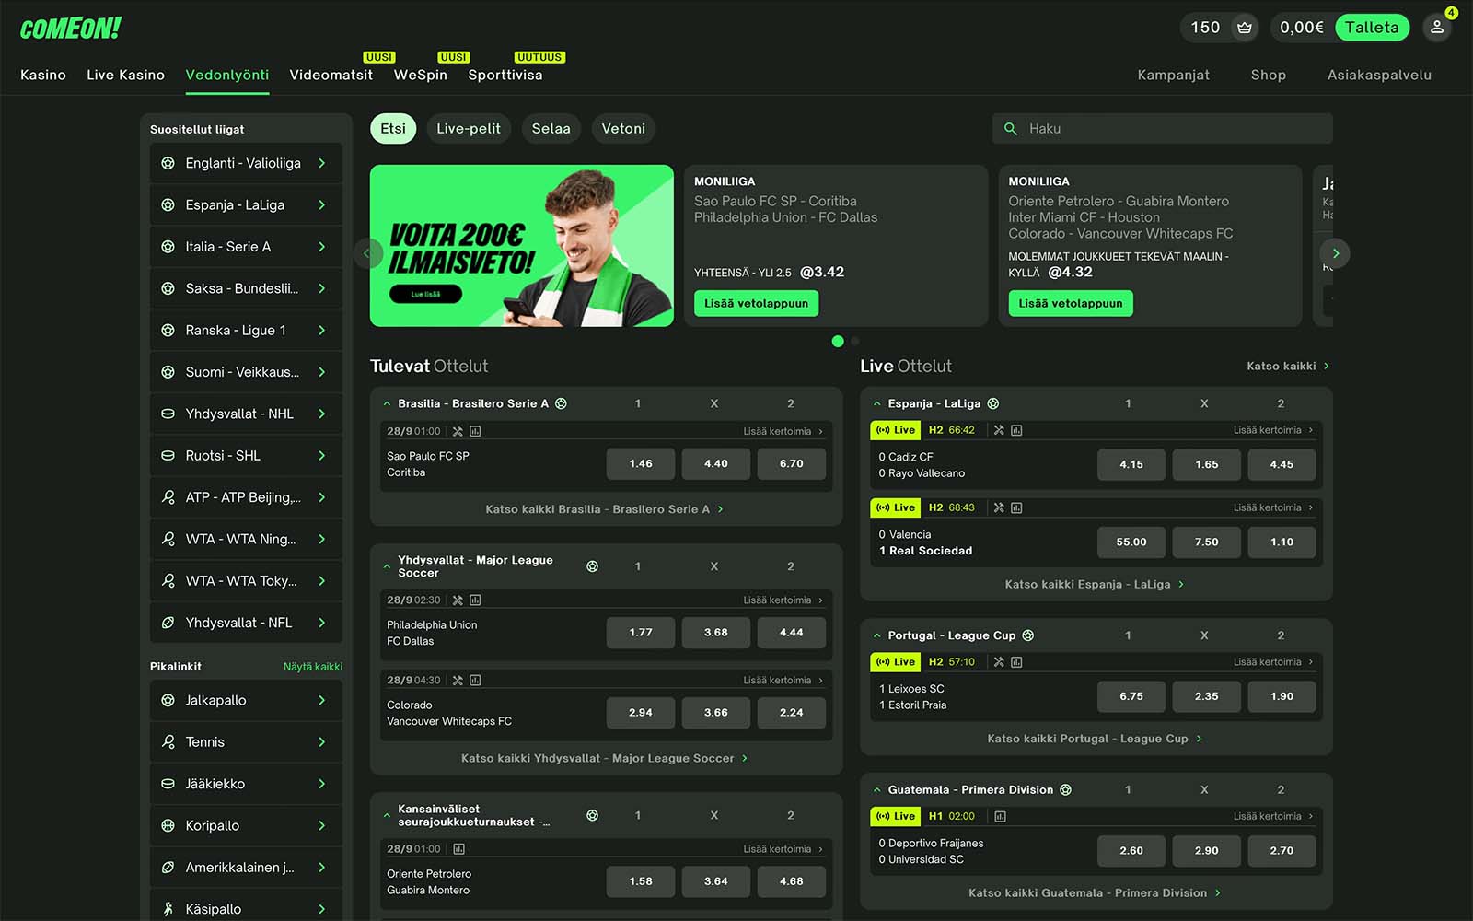
Task: Click football icon beside Amerikkalainen quick link
Action: [168, 868]
